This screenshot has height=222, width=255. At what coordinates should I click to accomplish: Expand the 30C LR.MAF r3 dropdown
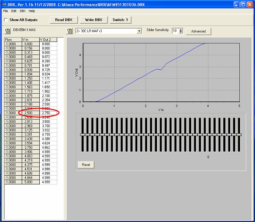[x=139, y=31]
